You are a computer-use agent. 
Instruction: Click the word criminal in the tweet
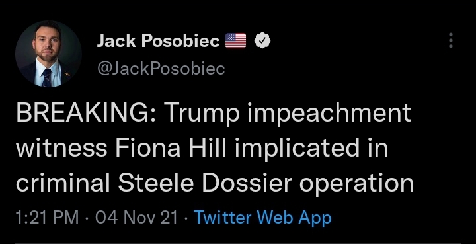pos(62,183)
